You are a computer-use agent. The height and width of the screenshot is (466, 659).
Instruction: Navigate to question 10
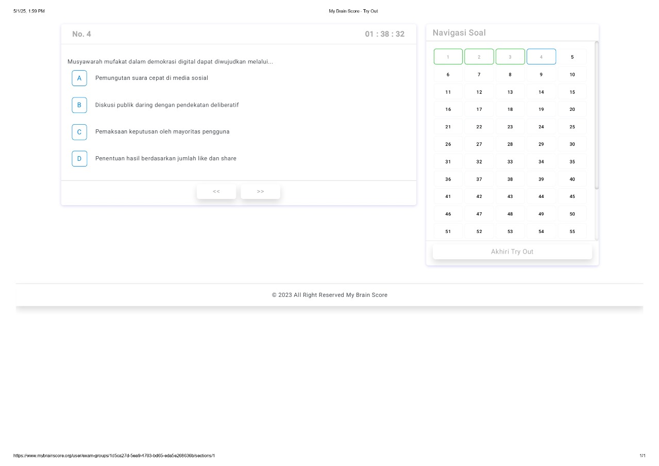pyautogui.click(x=572, y=74)
